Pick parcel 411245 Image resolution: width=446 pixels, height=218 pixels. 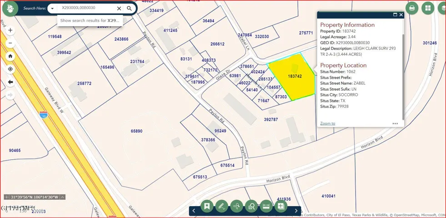point(170,30)
